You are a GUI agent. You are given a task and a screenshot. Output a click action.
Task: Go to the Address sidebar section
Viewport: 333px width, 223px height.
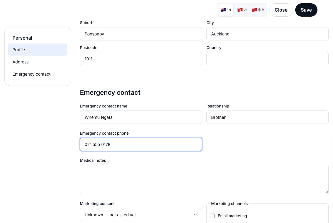tap(38, 62)
